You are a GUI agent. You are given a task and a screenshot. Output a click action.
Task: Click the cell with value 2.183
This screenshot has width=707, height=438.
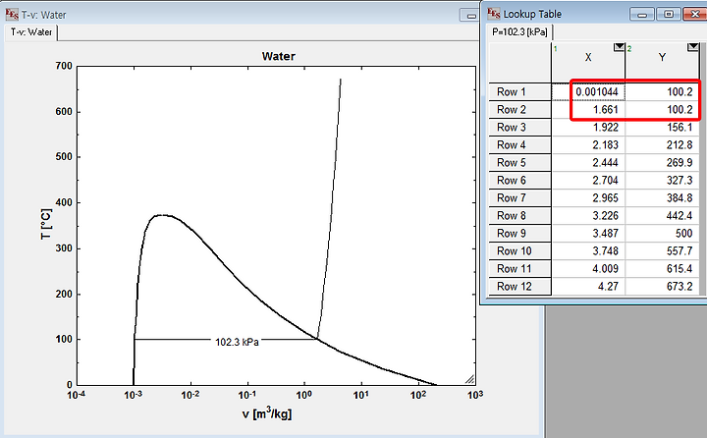click(x=588, y=144)
